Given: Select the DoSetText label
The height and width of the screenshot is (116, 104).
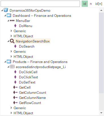Looking at the screenshot, I should click(x=27, y=82).
